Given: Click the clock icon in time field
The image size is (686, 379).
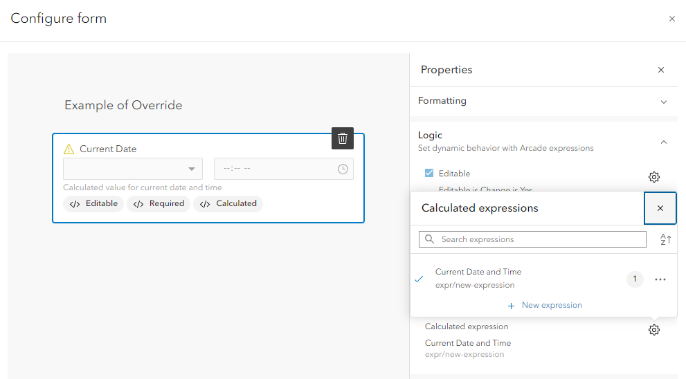Looking at the screenshot, I should [x=343, y=169].
